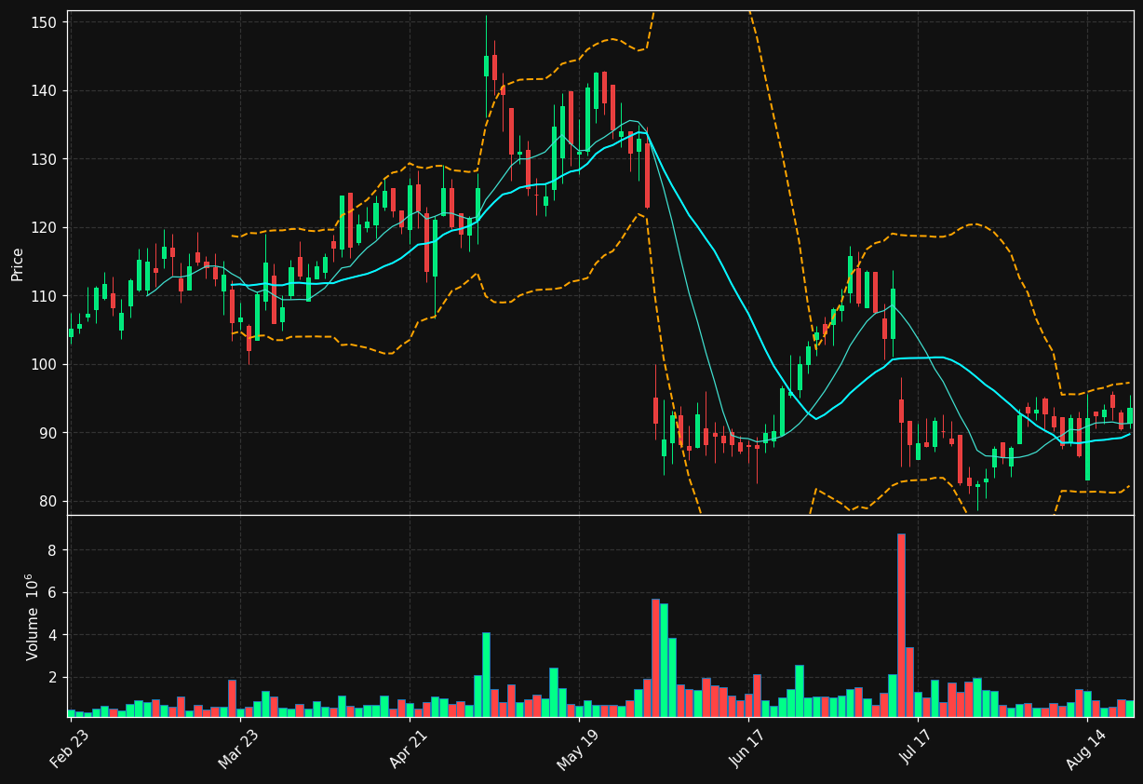The width and height of the screenshot is (1143, 784).
Task: Click the 90 price axis label
Action: [x=48, y=433]
